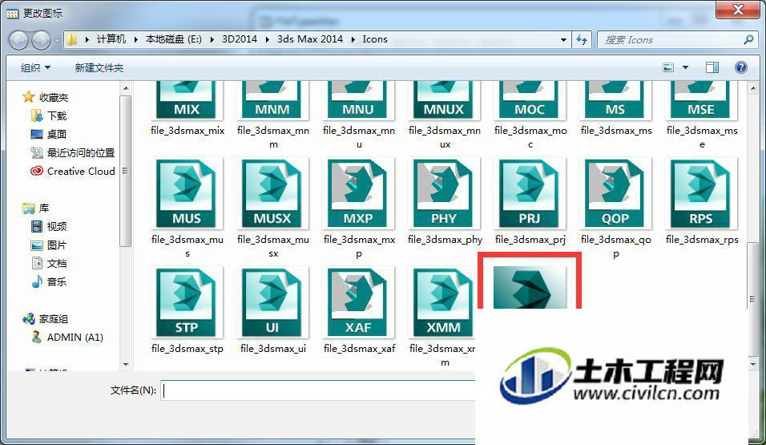Expand subfolders arrow after 计算机
Viewport: 766px width, 445px height.
point(135,39)
